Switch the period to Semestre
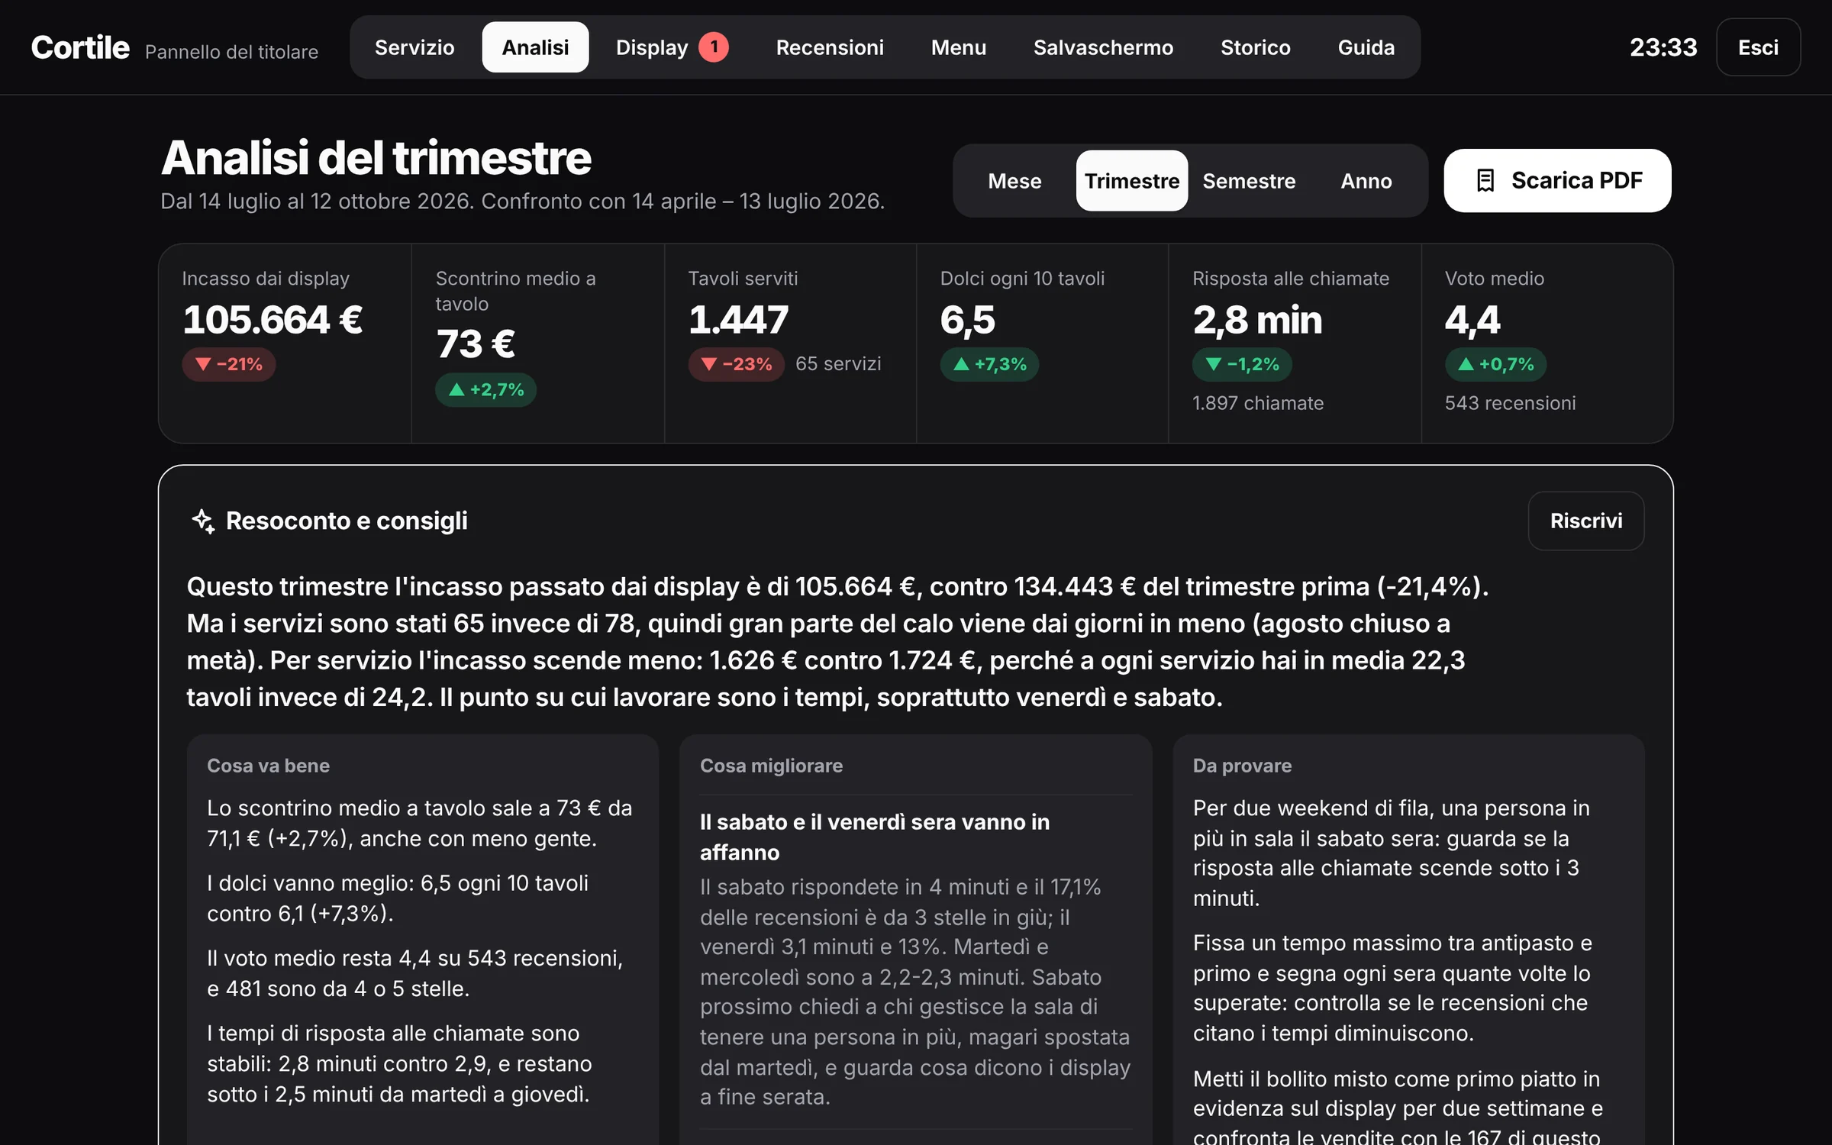Image resolution: width=1832 pixels, height=1145 pixels. click(1249, 181)
